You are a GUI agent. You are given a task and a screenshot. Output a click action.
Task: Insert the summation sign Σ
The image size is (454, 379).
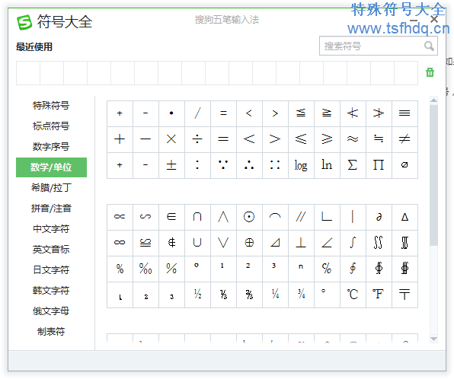click(x=353, y=165)
